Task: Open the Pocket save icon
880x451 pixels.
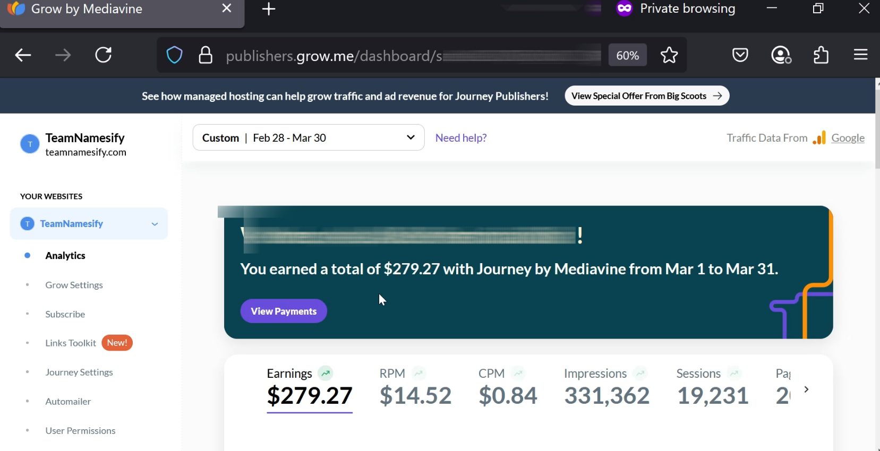Action: [740, 55]
